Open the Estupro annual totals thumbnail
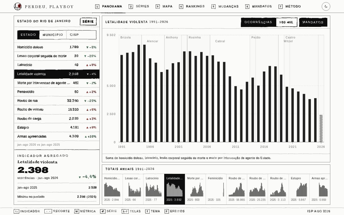This screenshot has width=344, height=215. tap(299, 189)
